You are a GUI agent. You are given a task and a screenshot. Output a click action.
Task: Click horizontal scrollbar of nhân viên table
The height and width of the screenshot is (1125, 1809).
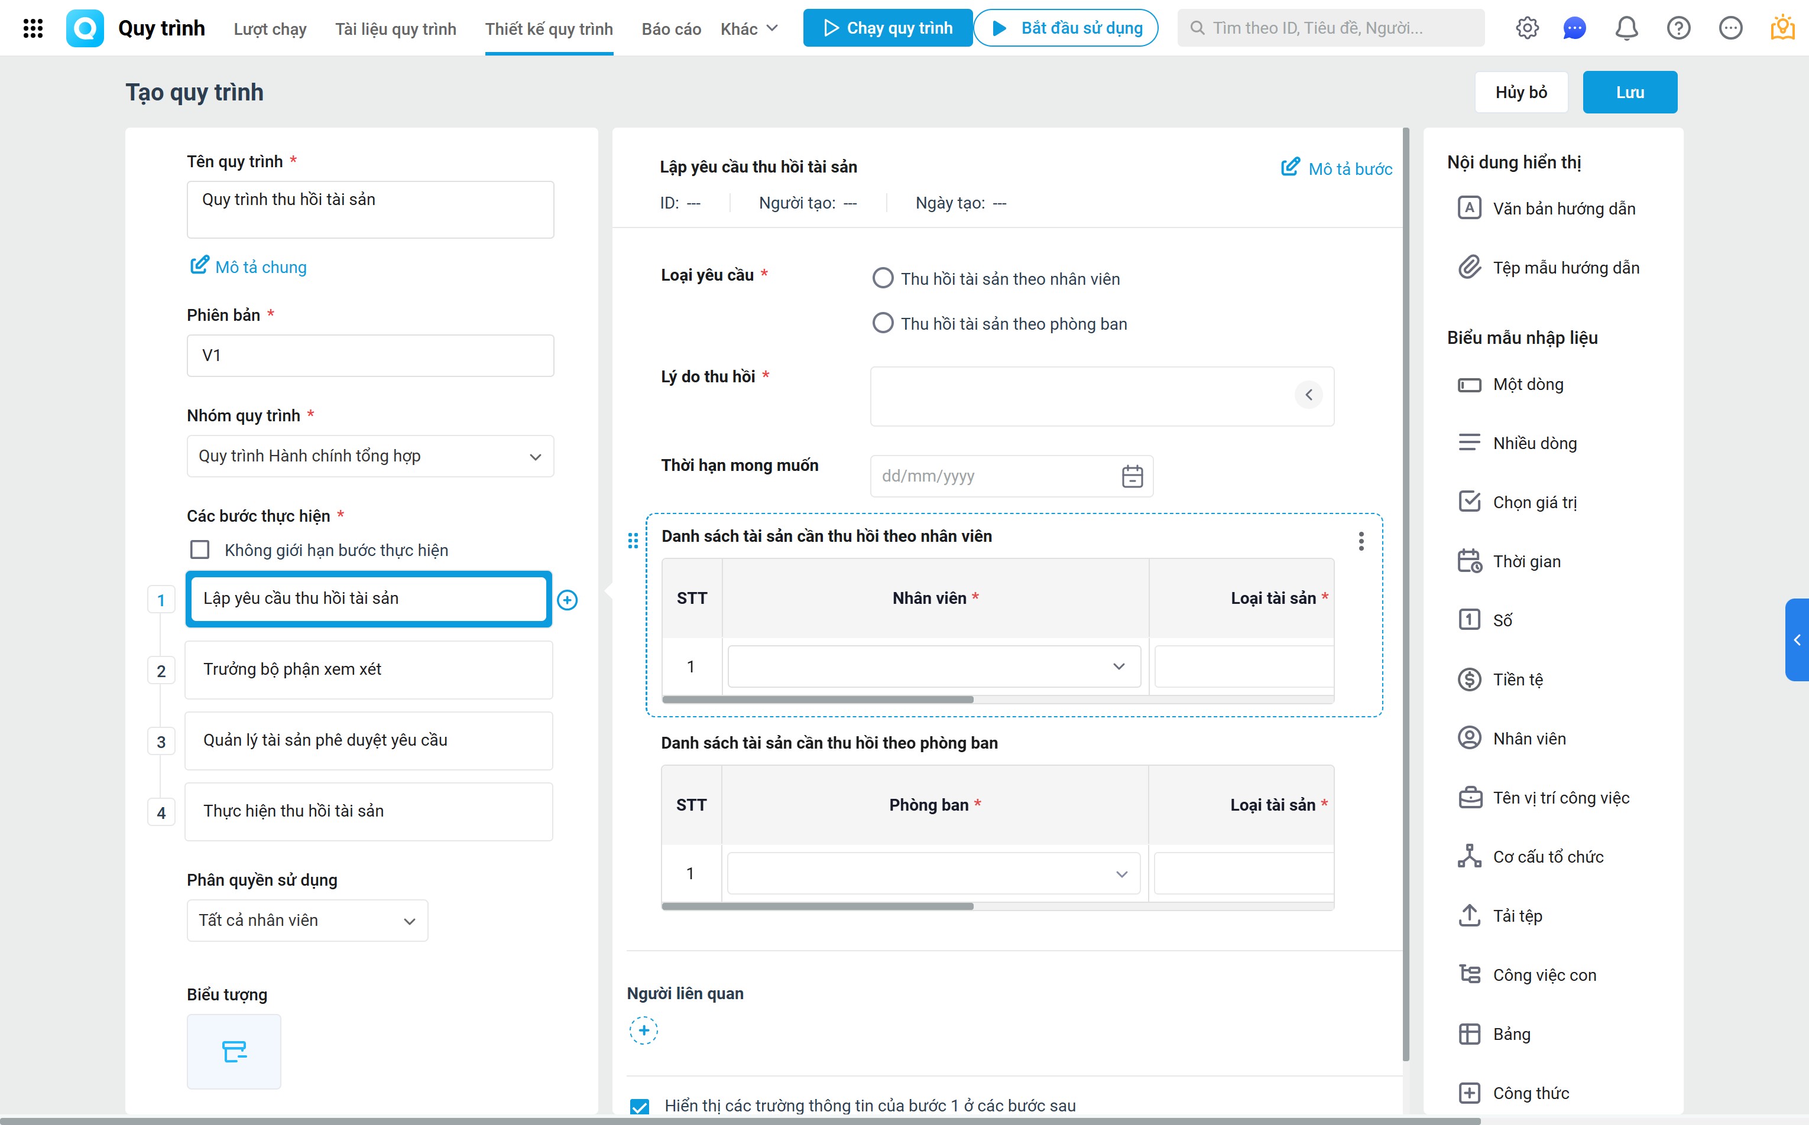(818, 700)
